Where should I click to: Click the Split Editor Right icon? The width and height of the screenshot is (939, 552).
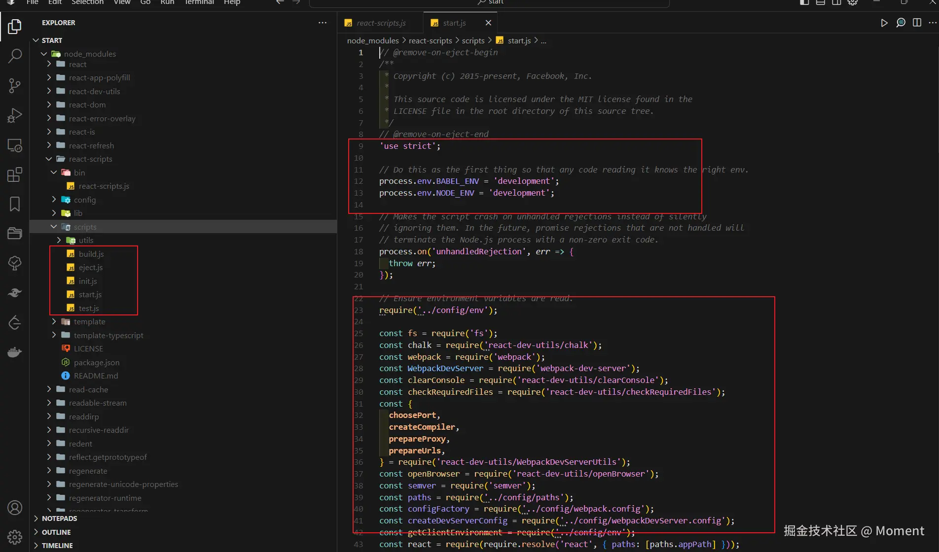917,23
